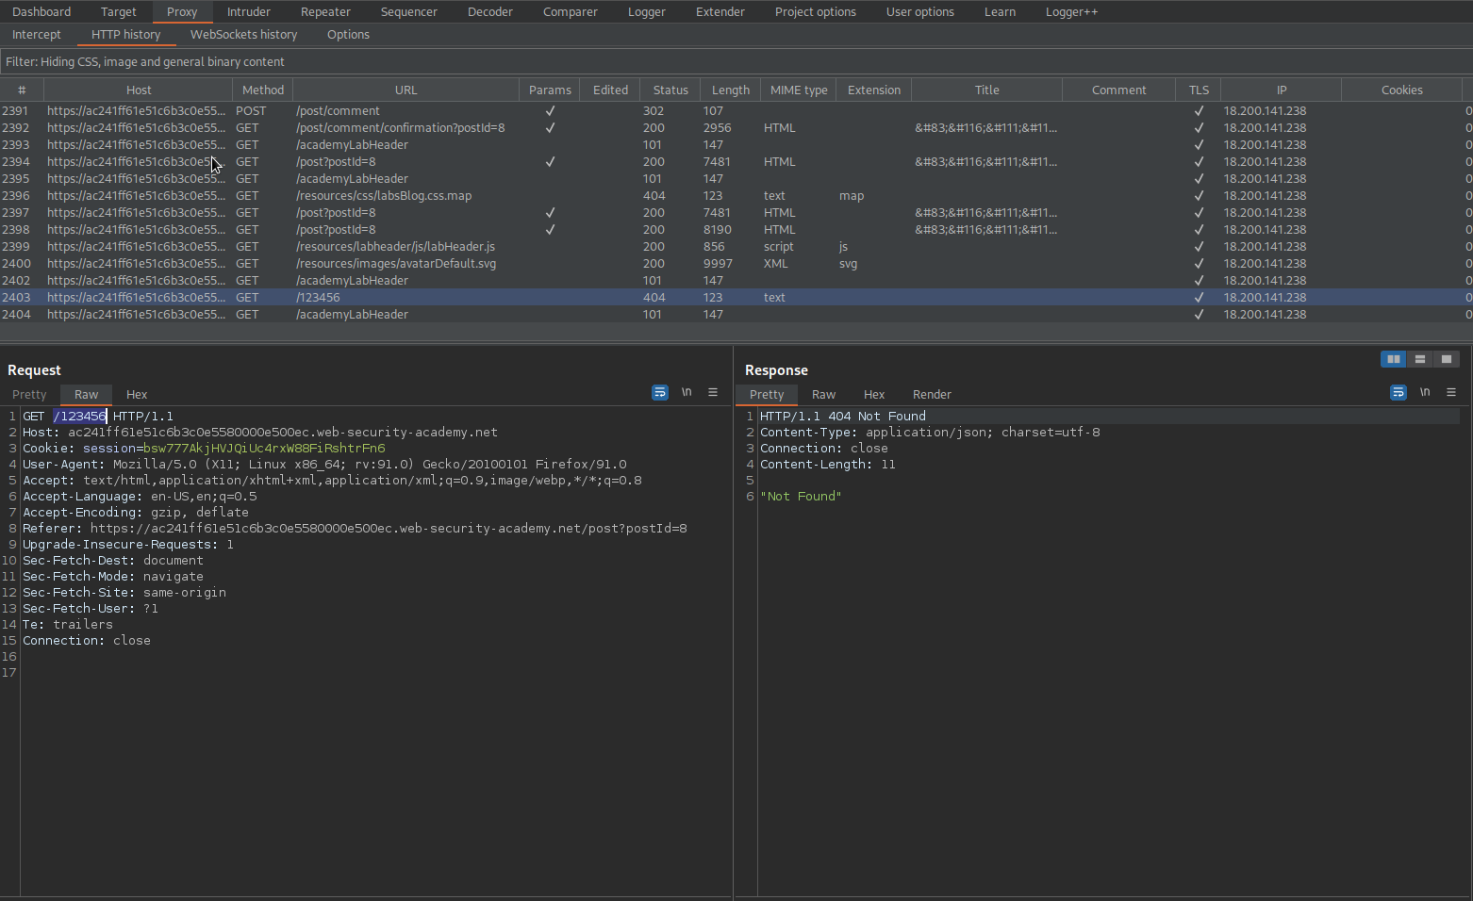
Task: Open the Decoder tab
Action: point(490,11)
